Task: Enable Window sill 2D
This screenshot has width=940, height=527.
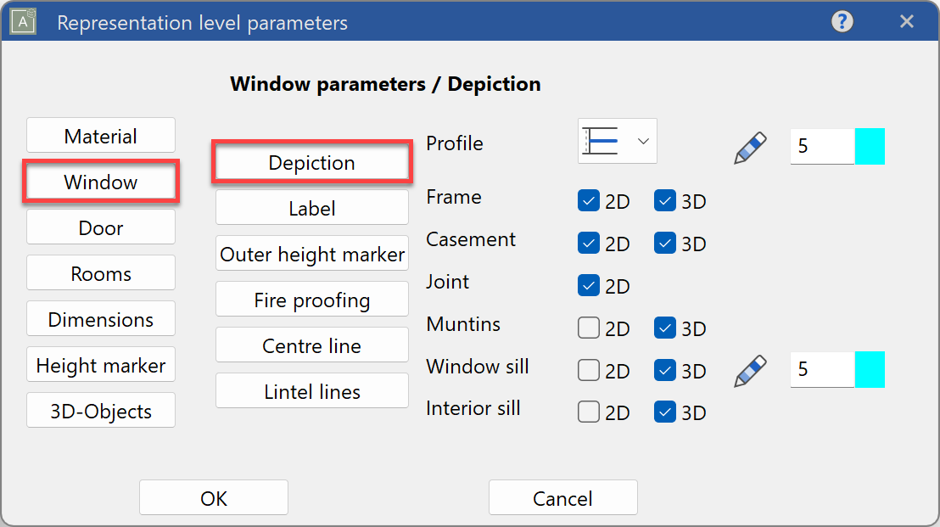Action: tap(588, 370)
